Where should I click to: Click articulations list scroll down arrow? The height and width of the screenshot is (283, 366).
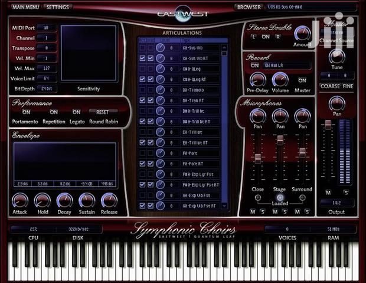coord(224,206)
